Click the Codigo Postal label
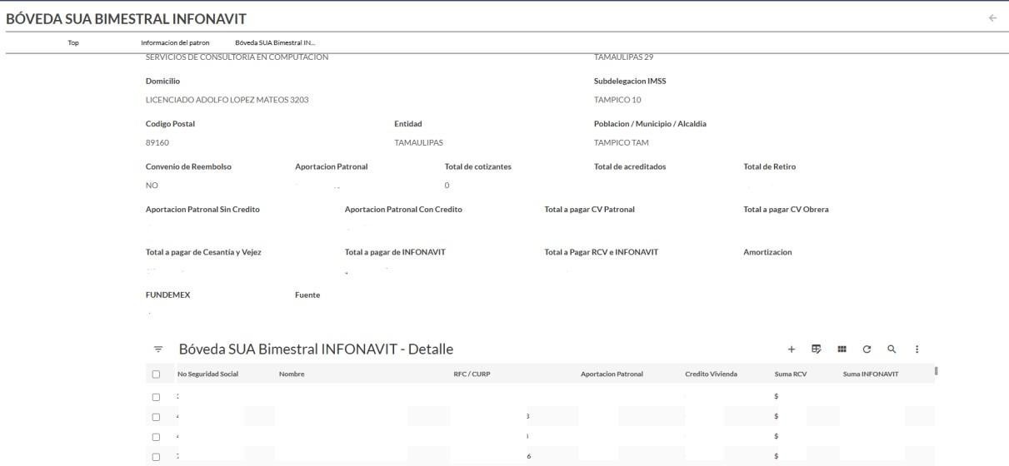Image resolution: width=1009 pixels, height=466 pixels. point(170,123)
